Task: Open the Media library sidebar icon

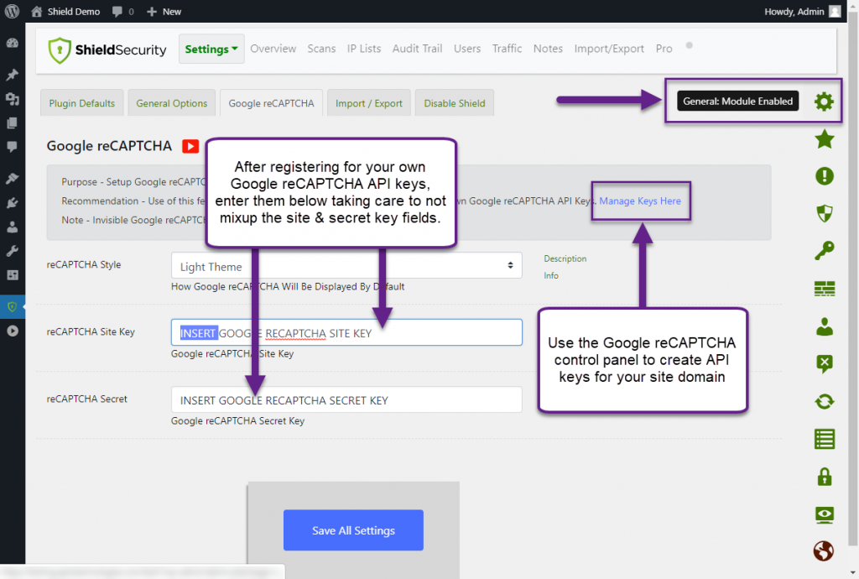Action: tap(12, 99)
